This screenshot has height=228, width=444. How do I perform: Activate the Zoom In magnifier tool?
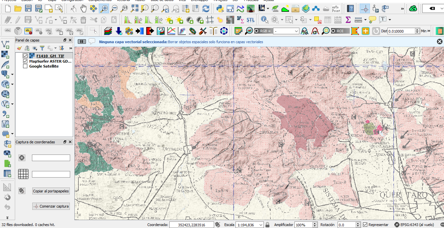click(104, 9)
